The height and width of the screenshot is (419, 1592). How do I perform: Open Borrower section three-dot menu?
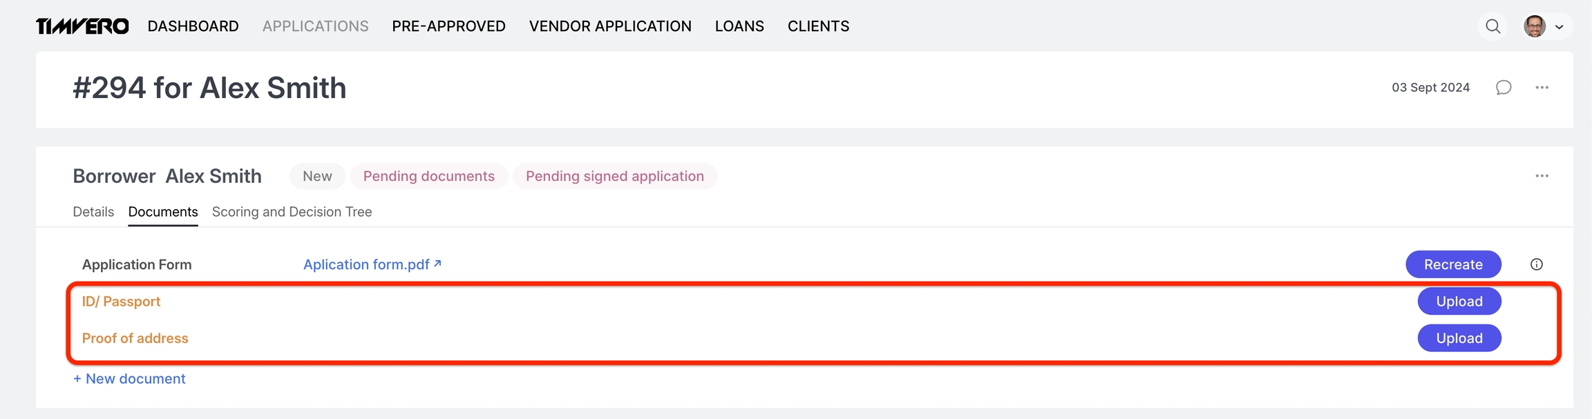click(1542, 176)
